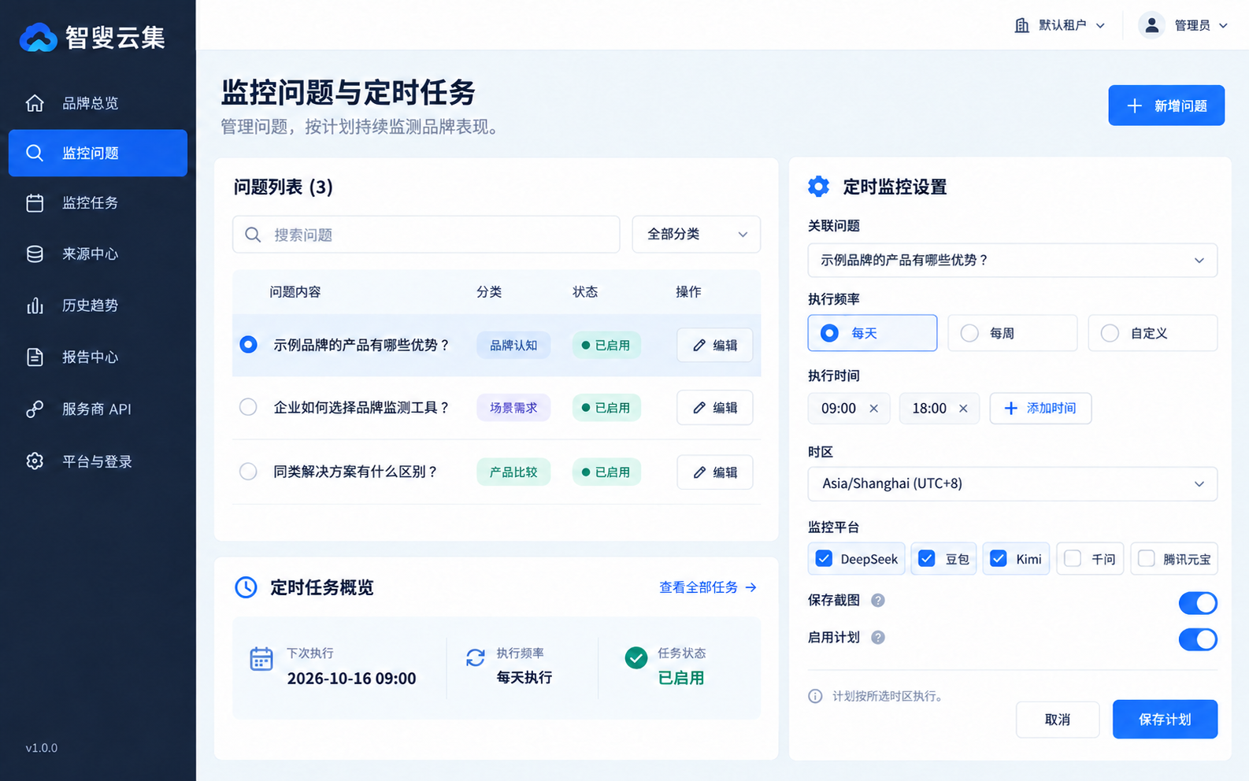Screen dimensions: 1249x781
Task: Click the 智婴云集 cloud logo icon
Action: click(x=39, y=37)
